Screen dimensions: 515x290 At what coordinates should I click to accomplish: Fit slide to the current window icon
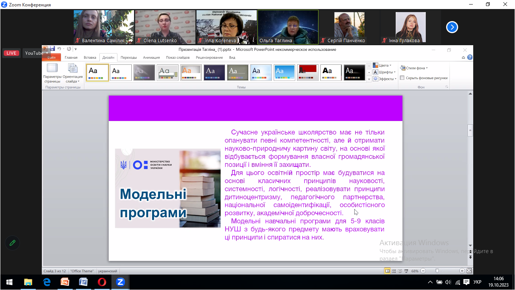[469, 271]
